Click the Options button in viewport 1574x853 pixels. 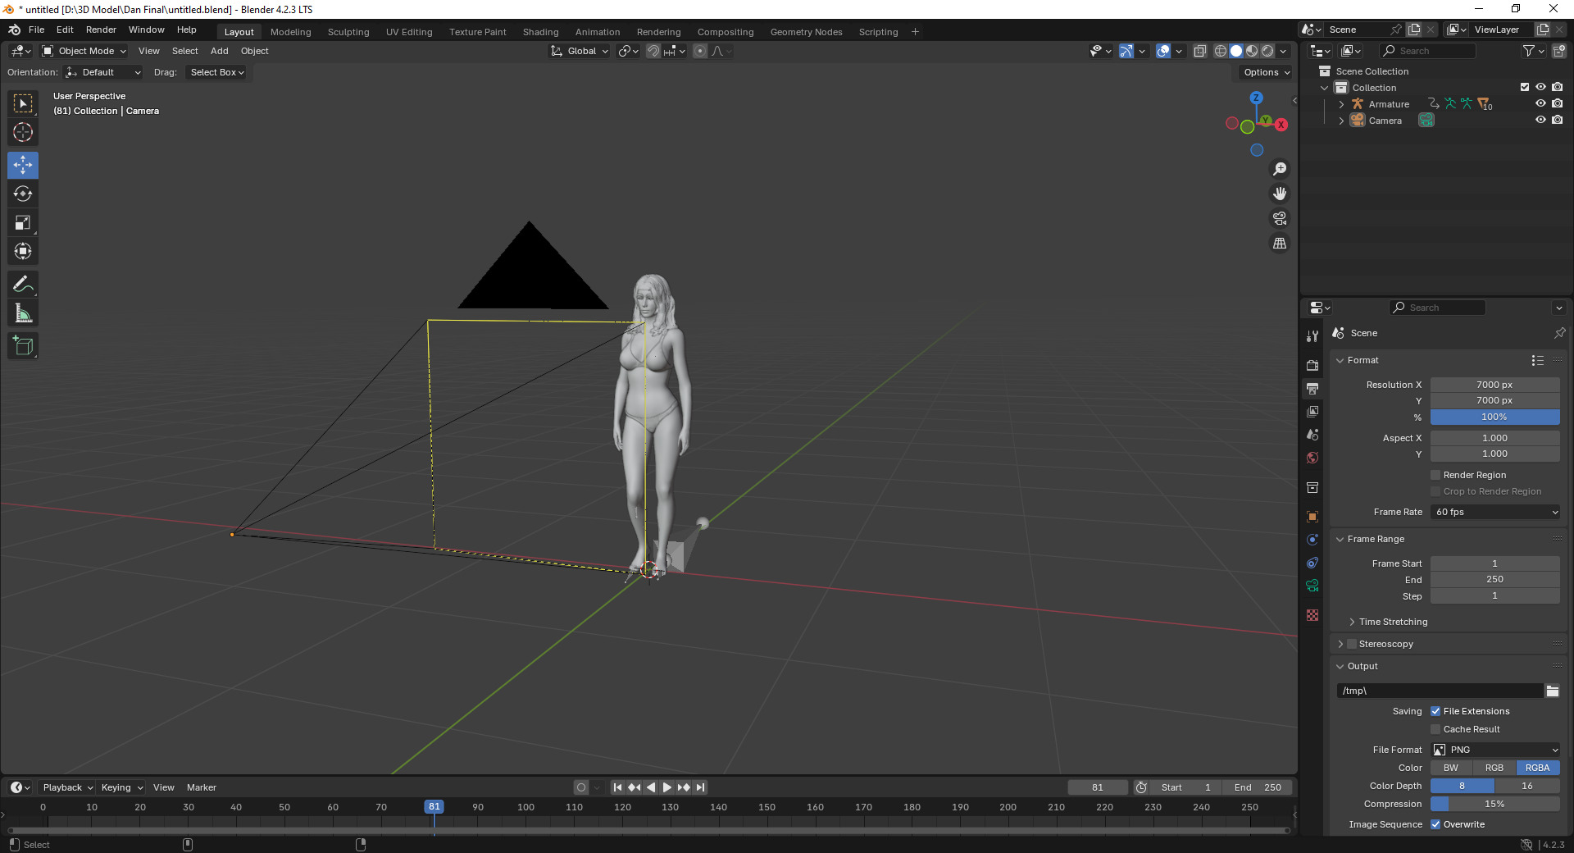tap(1267, 72)
